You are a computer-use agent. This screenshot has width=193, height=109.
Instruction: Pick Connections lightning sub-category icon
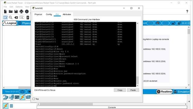pos(6,106)
